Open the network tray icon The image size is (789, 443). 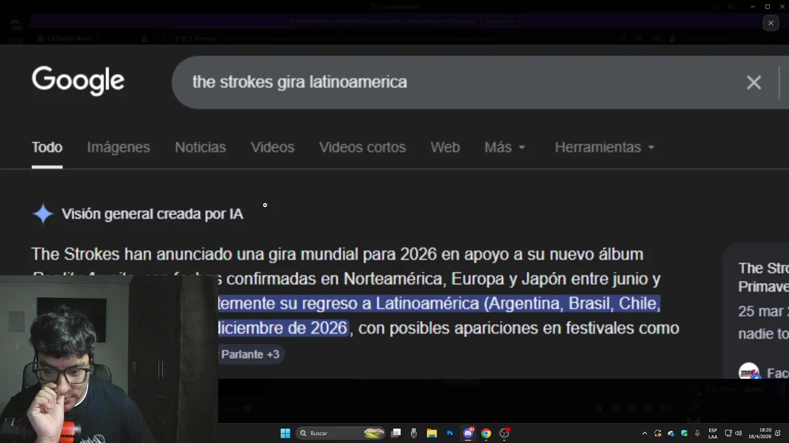click(728, 433)
